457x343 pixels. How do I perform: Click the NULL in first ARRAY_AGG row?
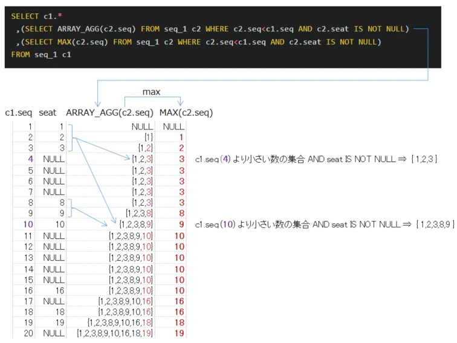coord(142,126)
